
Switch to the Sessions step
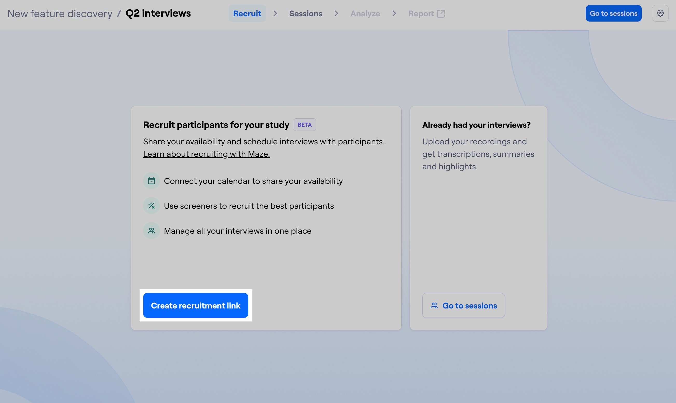coord(306,13)
